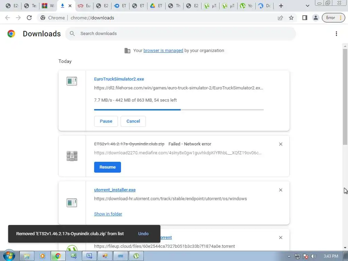Open Downloads page three-dot menu

[336, 34]
